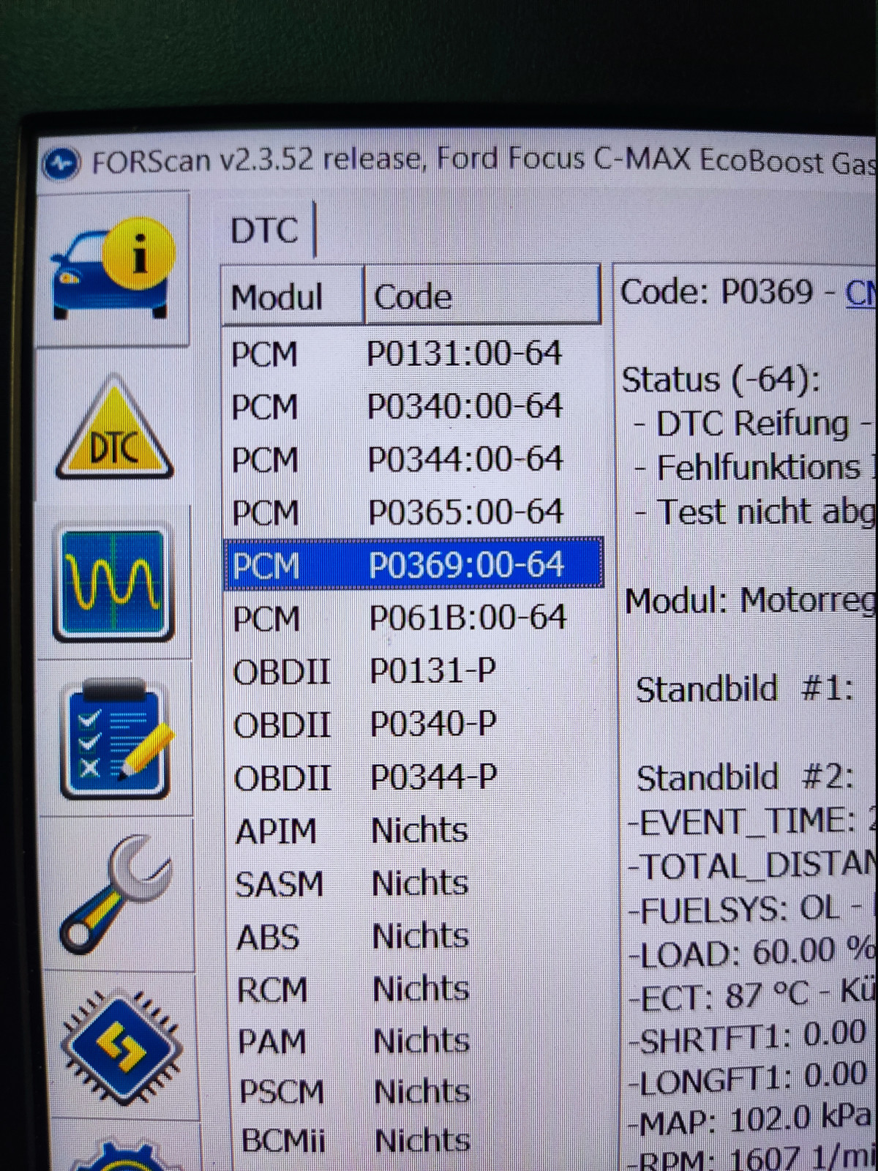Select PCM row P0365:00-64

point(412,512)
